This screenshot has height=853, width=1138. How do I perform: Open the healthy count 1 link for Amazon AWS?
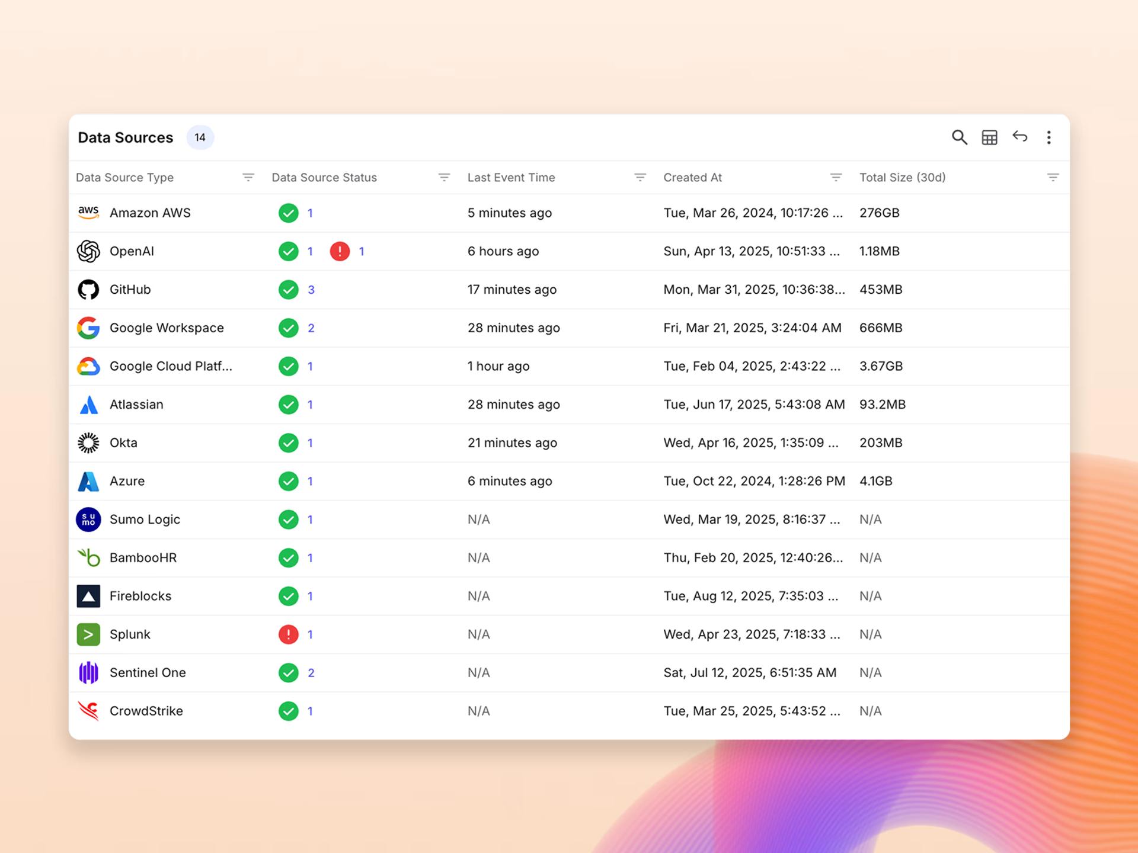click(310, 213)
